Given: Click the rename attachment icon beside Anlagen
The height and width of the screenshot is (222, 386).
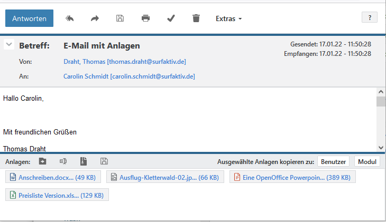Looking at the screenshot, I should pos(63,161).
